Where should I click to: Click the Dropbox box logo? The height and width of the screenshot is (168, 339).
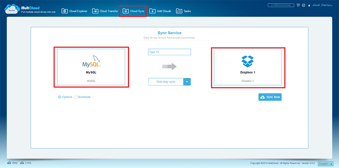(247, 62)
